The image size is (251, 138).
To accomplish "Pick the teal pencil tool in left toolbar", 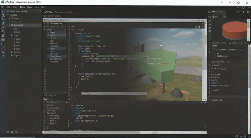I will point(3,24).
